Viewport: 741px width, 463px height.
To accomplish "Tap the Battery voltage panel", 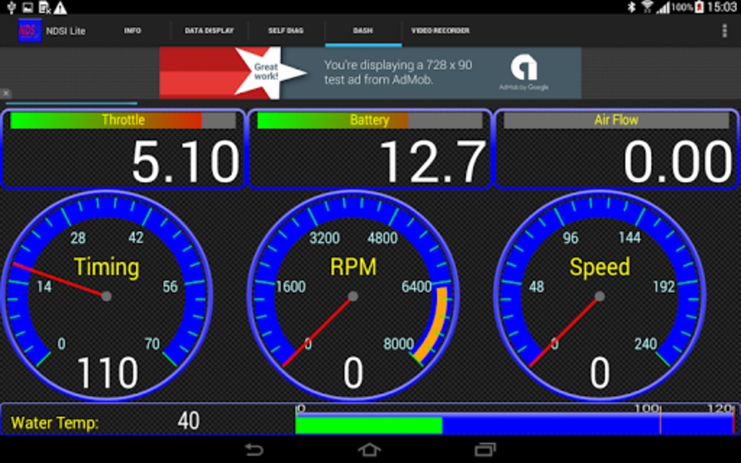I will (370, 149).
